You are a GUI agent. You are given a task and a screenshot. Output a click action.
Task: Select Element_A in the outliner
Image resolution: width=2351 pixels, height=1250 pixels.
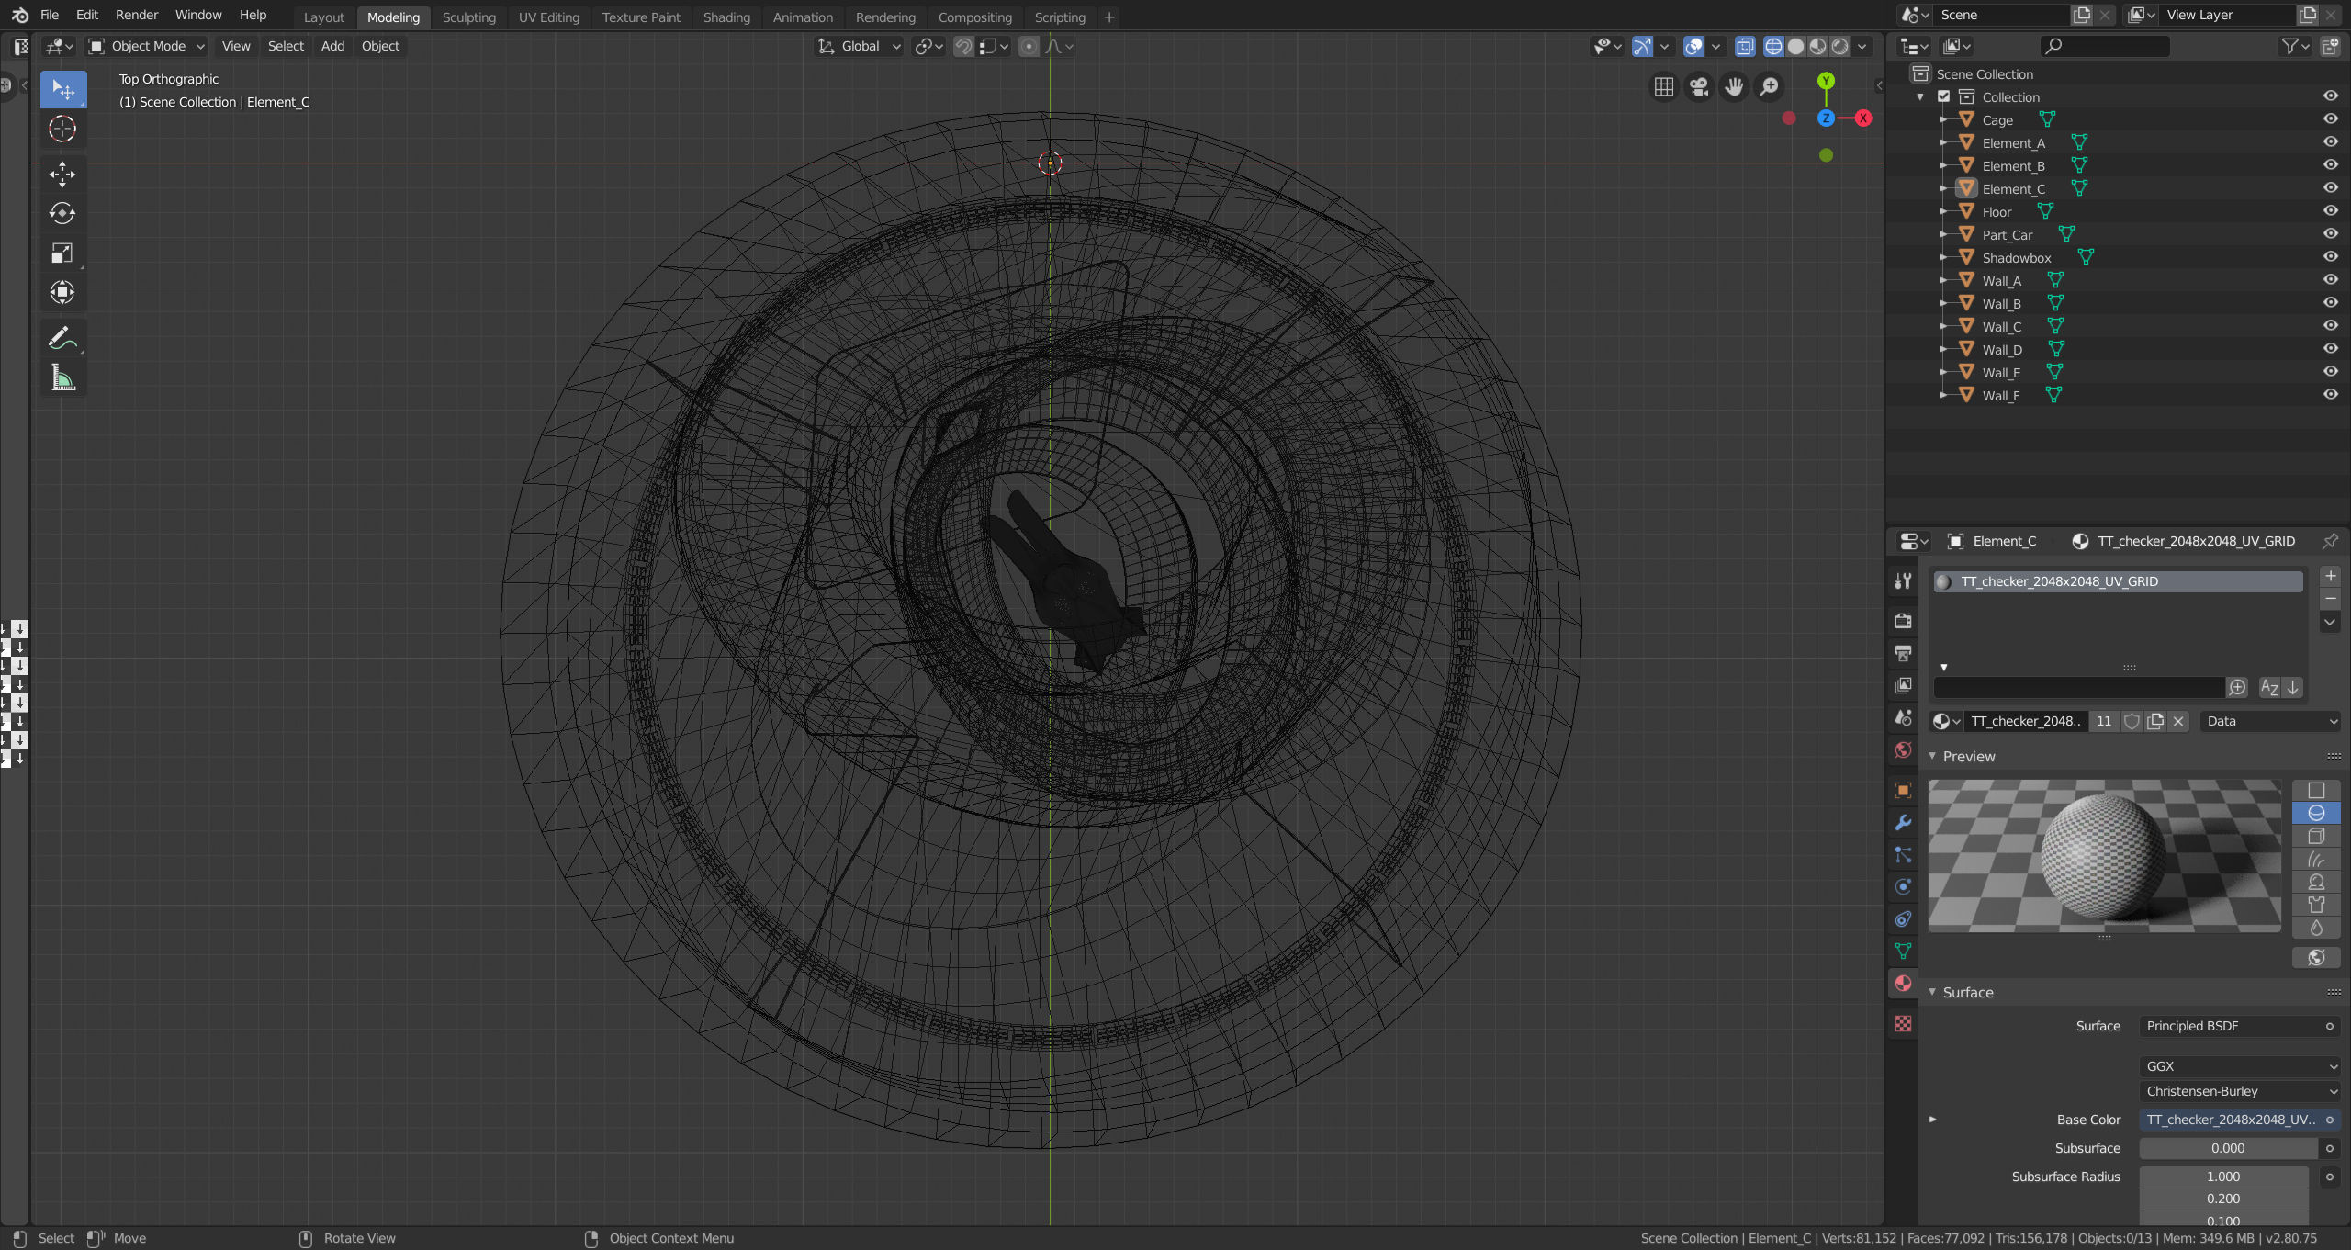pos(2013,142)
